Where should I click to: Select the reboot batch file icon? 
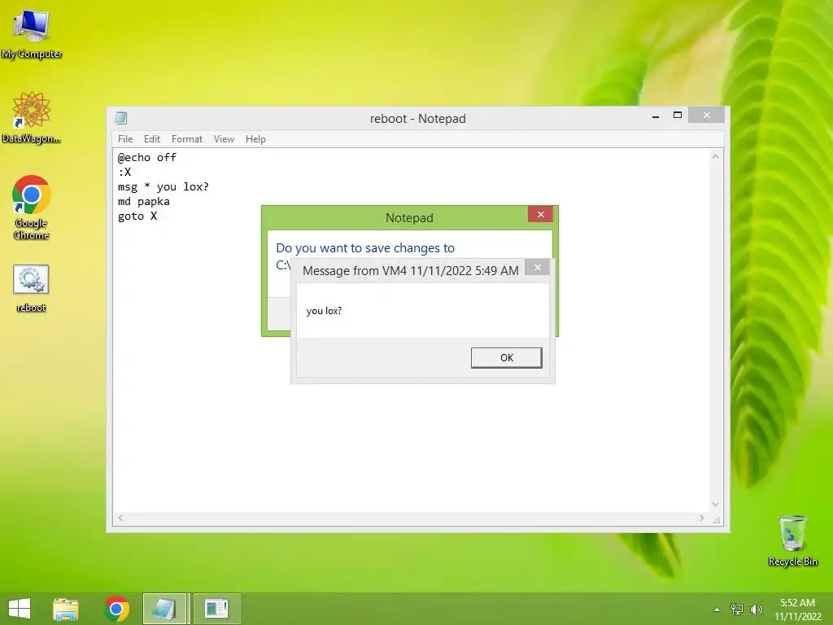tap(31, 287)
